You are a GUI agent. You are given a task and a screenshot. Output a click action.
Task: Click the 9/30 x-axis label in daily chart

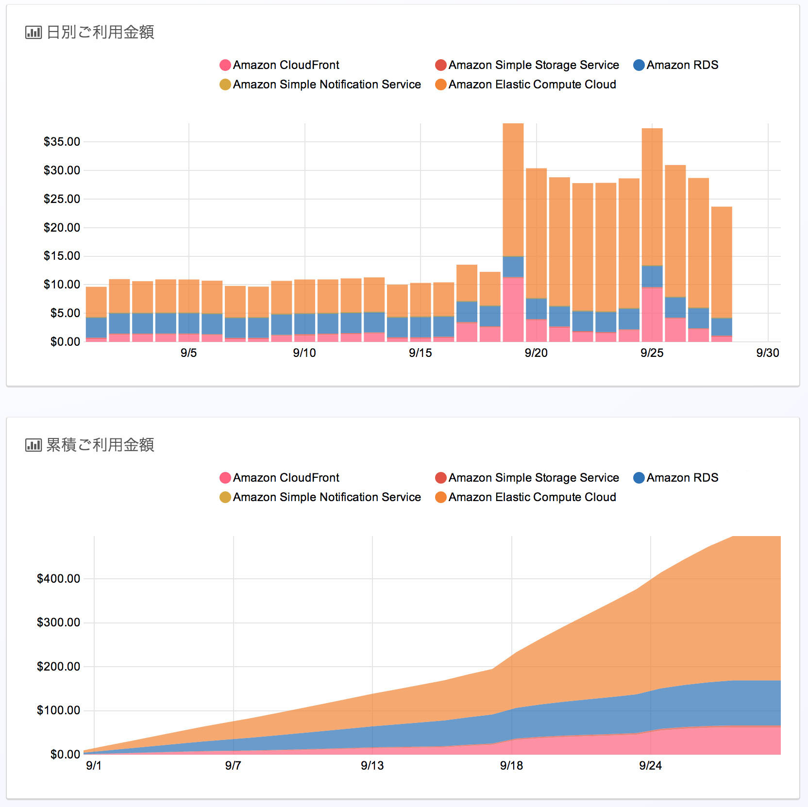768,353
